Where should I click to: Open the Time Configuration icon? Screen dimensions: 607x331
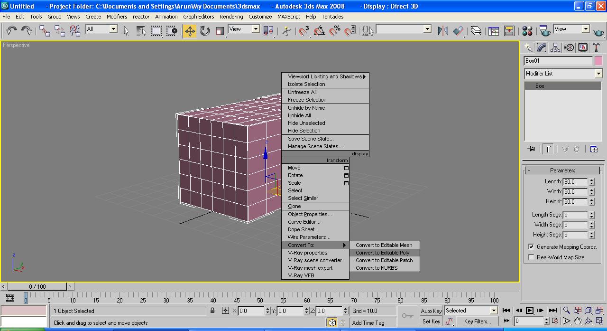coord(554,322)
